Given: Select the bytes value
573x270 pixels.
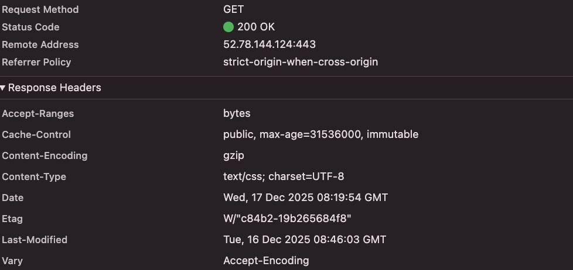Looking at the screenshot, I should click(x=237, y=113).
